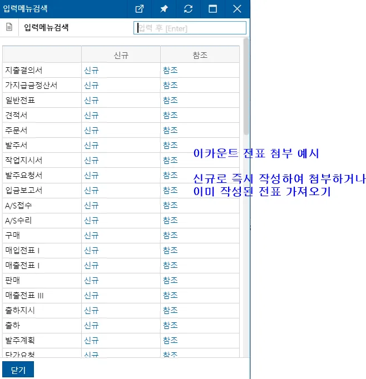Click the 신규 column header

(x=121, y=55)
